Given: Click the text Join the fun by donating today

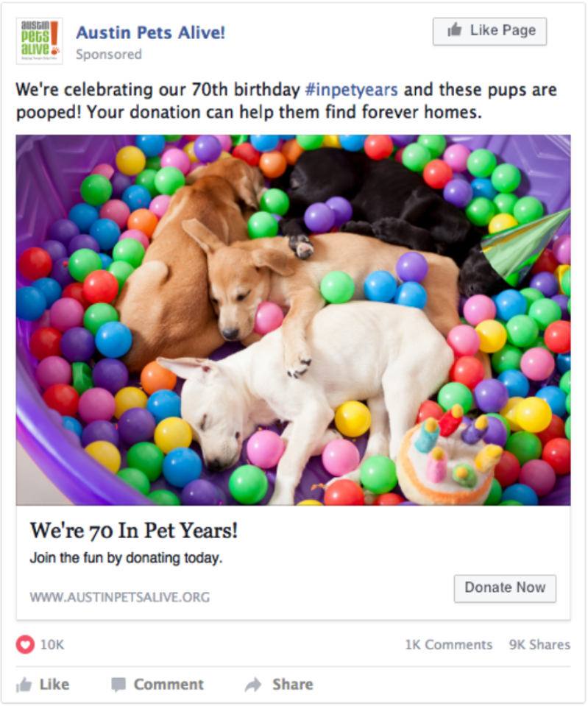Looking at the screenshot, I should [x=126, y=558].
